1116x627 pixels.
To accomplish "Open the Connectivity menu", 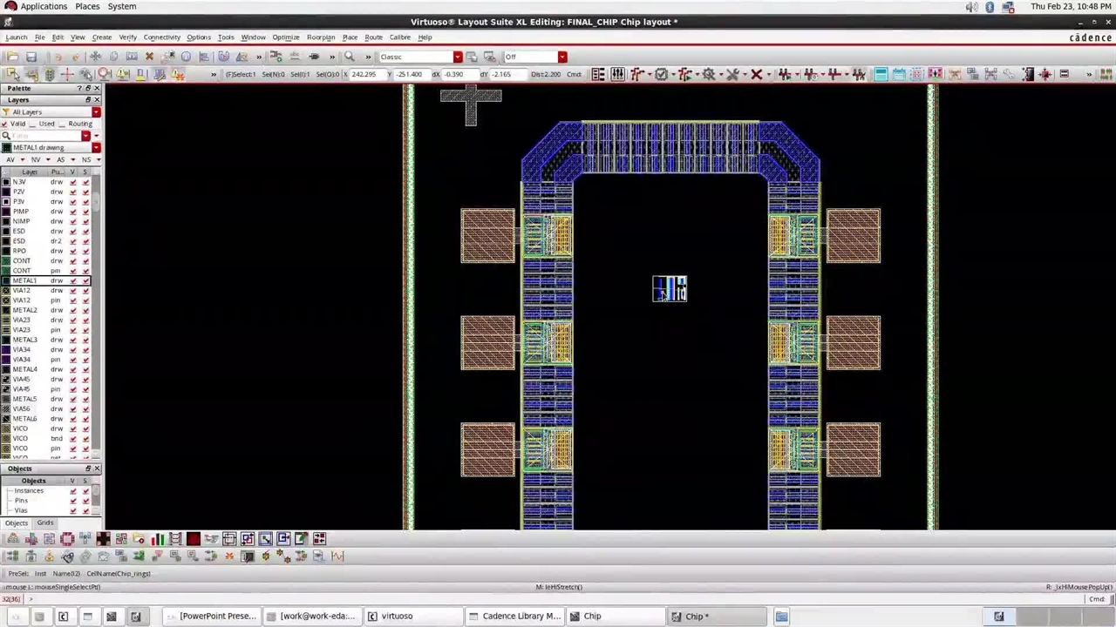I will [161, 37].
